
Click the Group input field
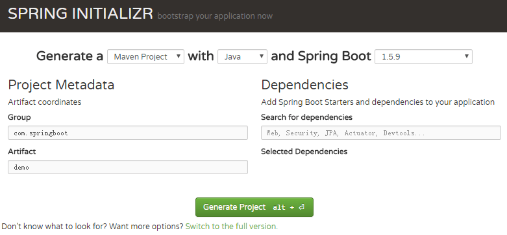click(128, 133)
